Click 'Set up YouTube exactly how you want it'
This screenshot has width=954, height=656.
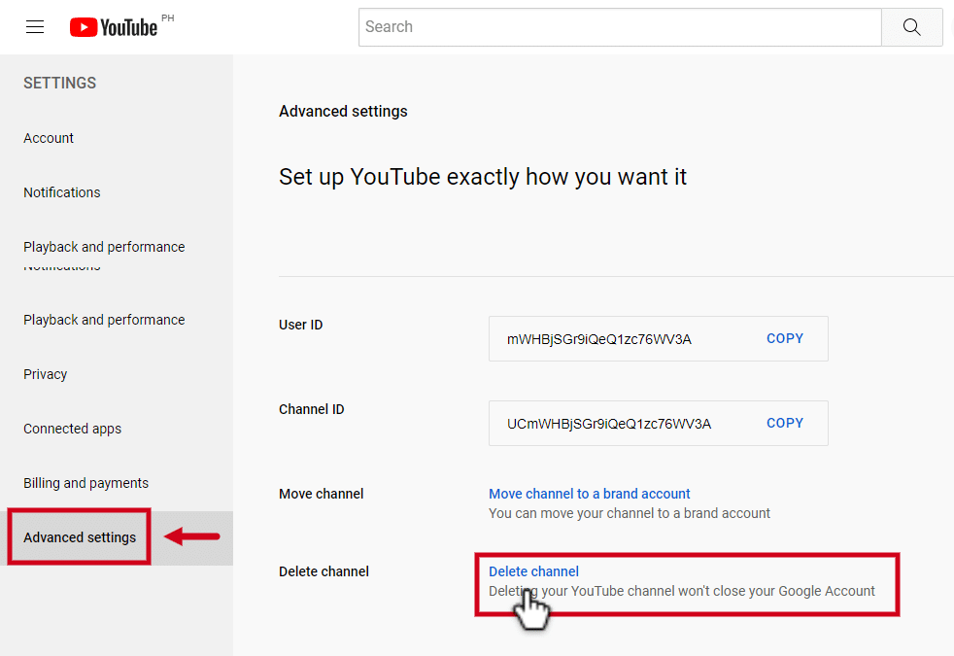coord(483,177)
